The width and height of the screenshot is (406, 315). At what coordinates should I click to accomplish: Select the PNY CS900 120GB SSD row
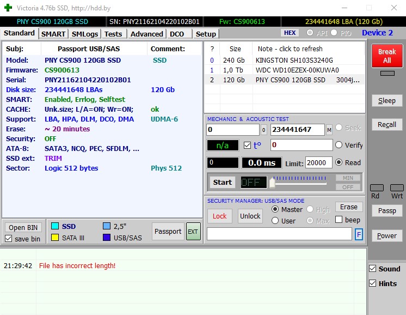[x=285, y=80]
